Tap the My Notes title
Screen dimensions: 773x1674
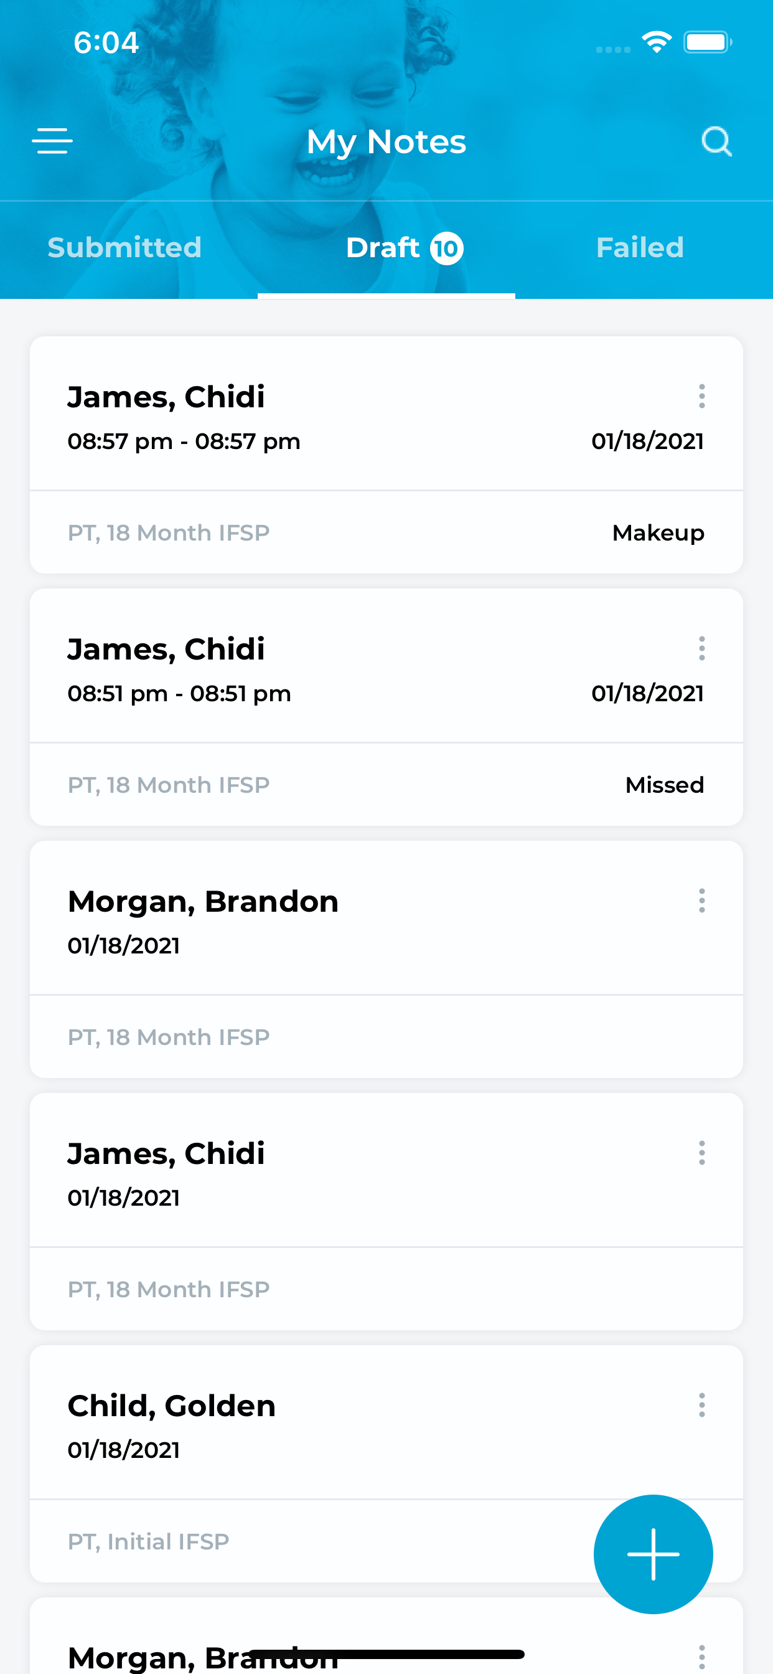tap(386, 141)
